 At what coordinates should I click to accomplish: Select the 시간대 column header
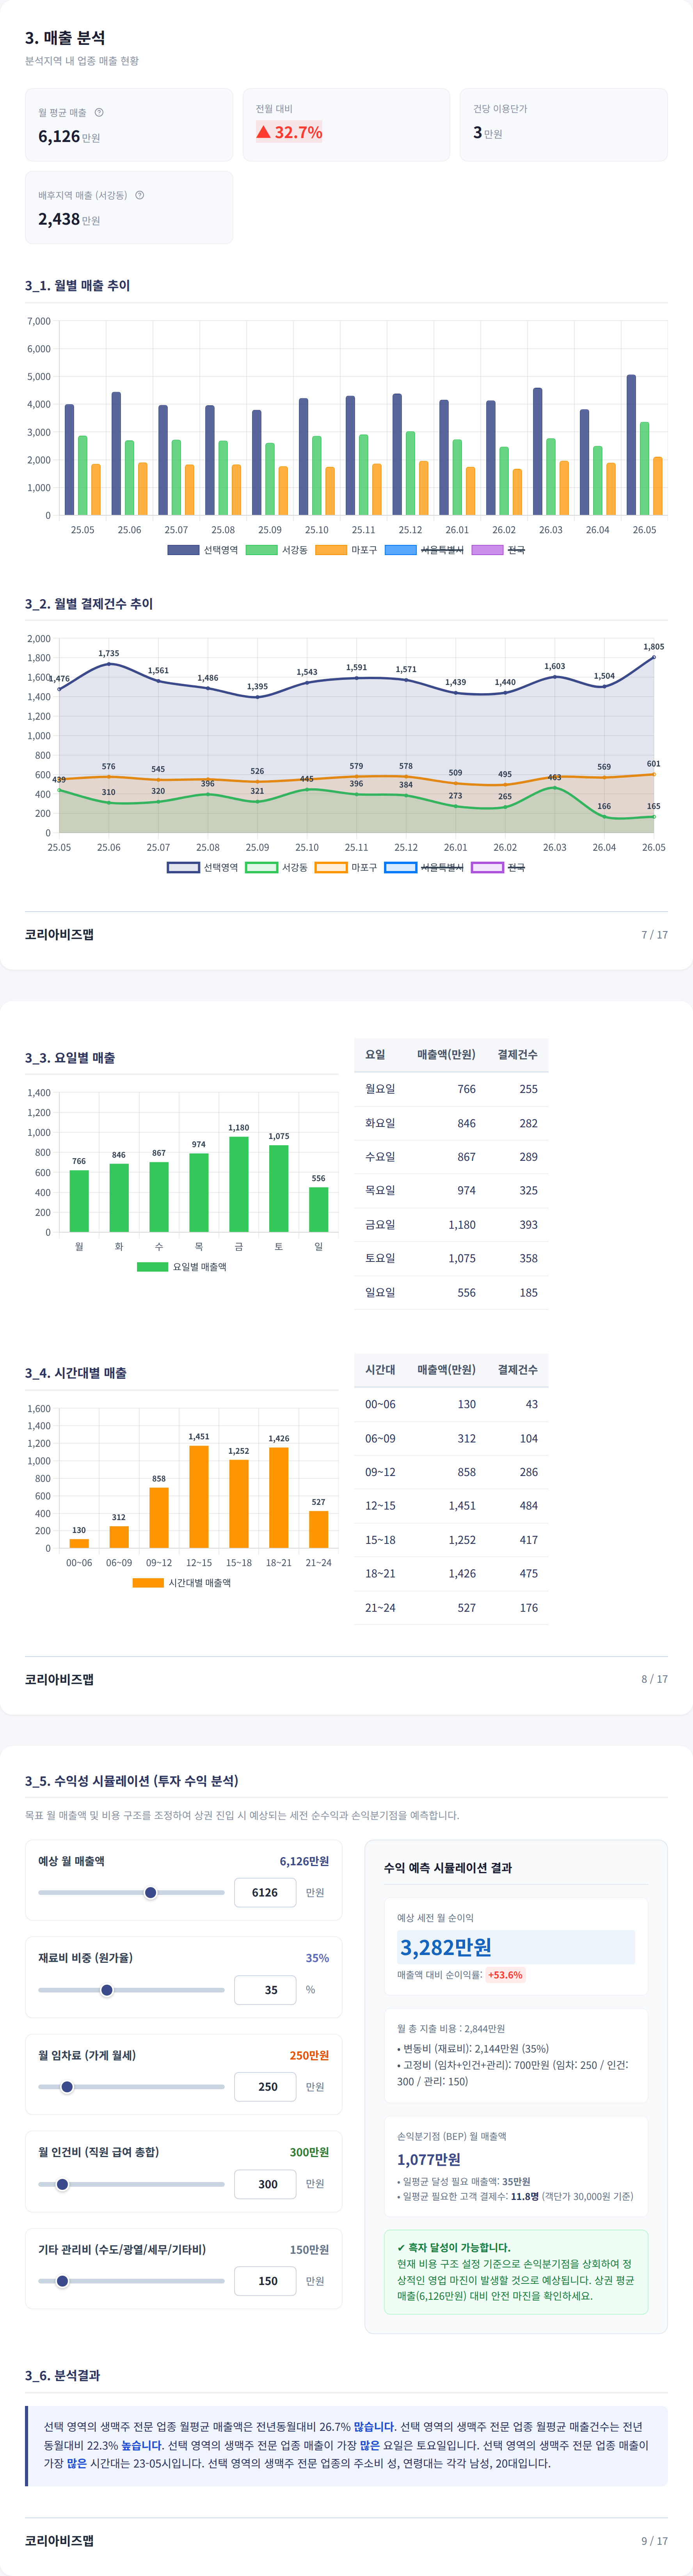point(380,1369)
